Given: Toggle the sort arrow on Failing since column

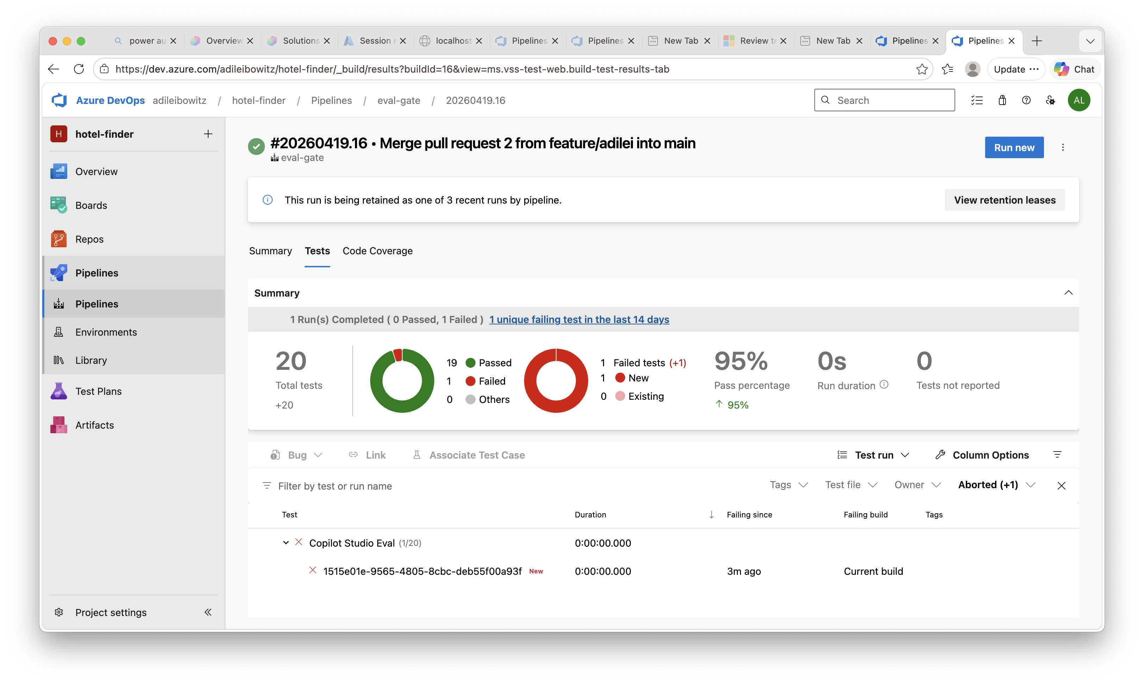Looking at the screenshot, I should coord(711,514).
